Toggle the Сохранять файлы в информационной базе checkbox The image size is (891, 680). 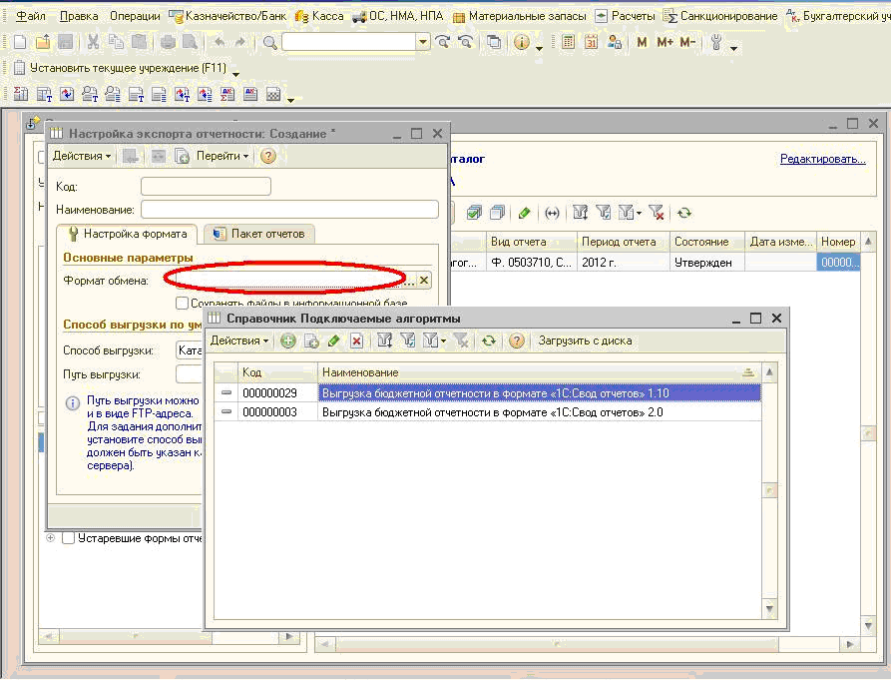tap(182, 303)
